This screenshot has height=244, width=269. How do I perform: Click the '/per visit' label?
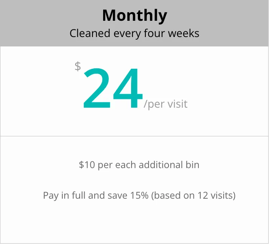pyautogui.click(x=165, y=104)
